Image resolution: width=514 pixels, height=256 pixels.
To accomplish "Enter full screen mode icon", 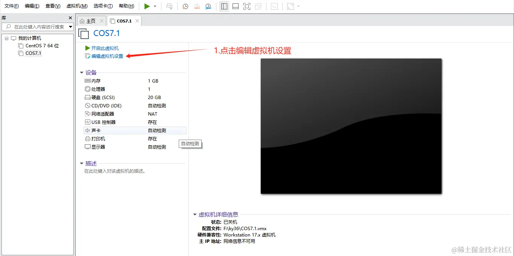I will 247,6.
